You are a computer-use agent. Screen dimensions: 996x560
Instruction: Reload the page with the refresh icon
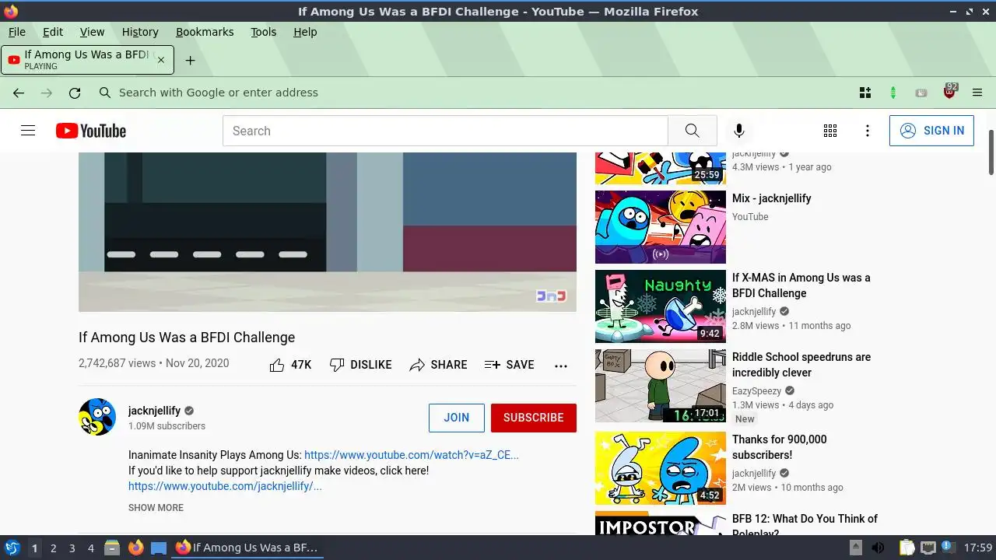[75, 93]
